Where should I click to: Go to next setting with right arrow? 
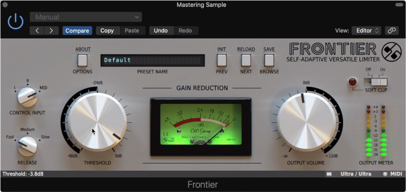coord(51,31)
